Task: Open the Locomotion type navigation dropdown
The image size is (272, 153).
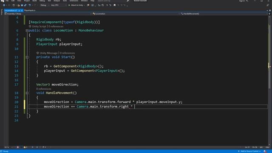Action: tap(136, 14)
